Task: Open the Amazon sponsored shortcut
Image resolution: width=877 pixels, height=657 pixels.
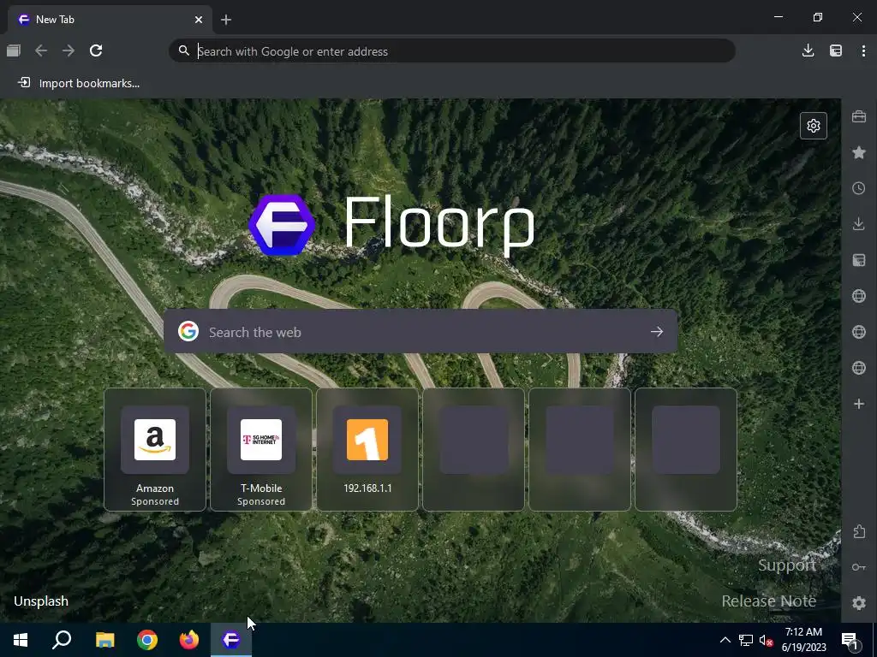Action: [155, 449]
